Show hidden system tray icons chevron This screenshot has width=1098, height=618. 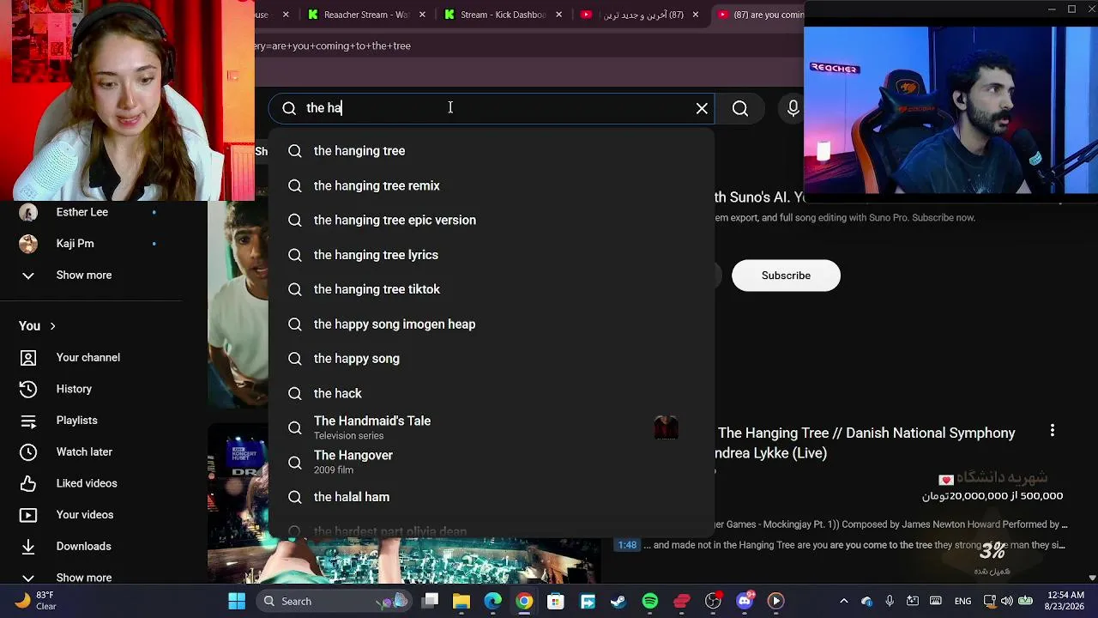844,601
